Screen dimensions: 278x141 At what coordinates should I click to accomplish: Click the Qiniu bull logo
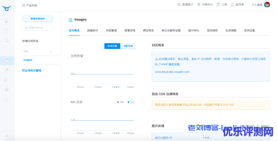coord(7,8)
